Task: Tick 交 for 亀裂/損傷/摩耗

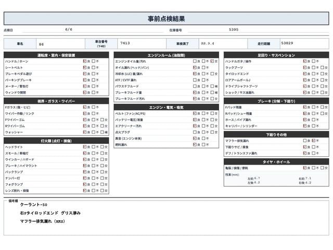Action: (x=322, y=168)
